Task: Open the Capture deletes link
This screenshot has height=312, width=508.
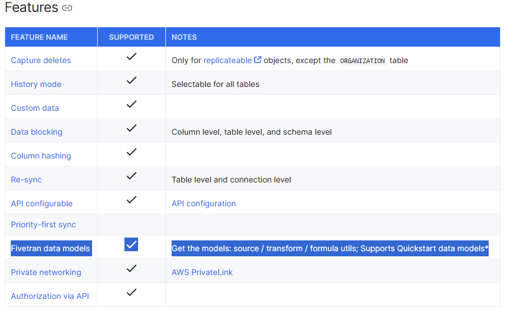Action: click(x=41, y=60)
